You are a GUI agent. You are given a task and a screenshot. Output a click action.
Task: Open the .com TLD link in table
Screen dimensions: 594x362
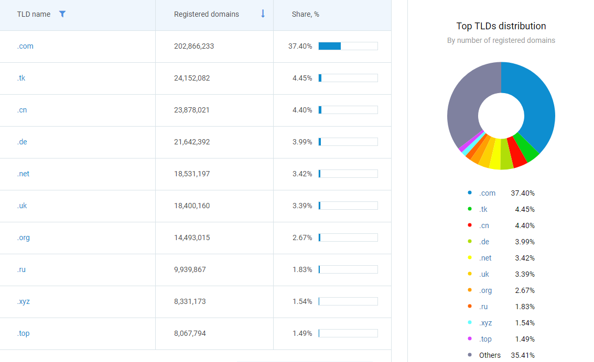(x=25, y=46)
